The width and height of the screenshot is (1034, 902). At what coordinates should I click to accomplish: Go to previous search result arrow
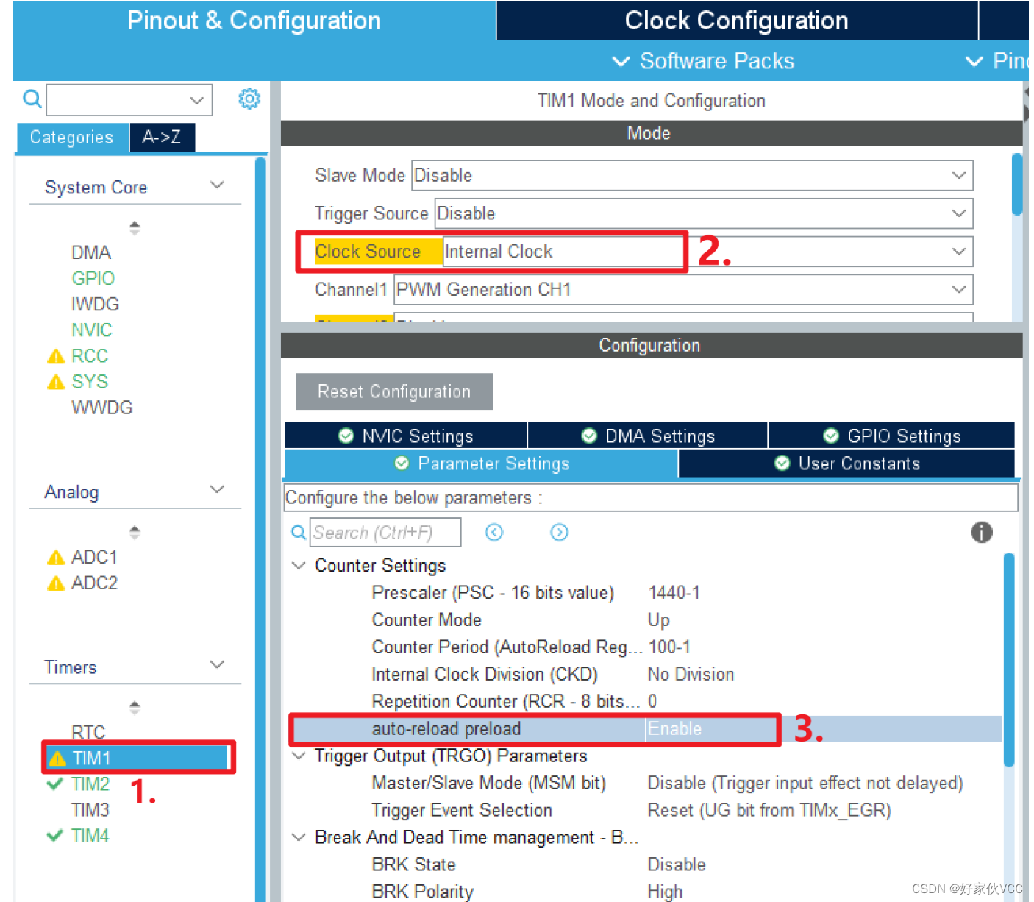point(494,532)
